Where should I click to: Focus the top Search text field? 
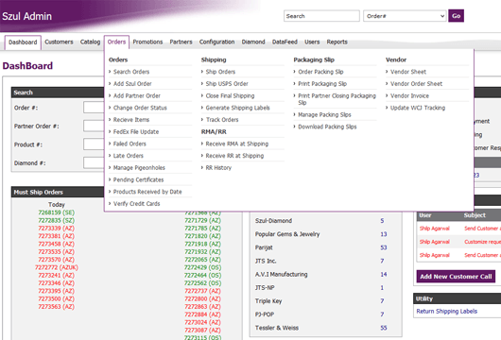click(x=321, y=16)
